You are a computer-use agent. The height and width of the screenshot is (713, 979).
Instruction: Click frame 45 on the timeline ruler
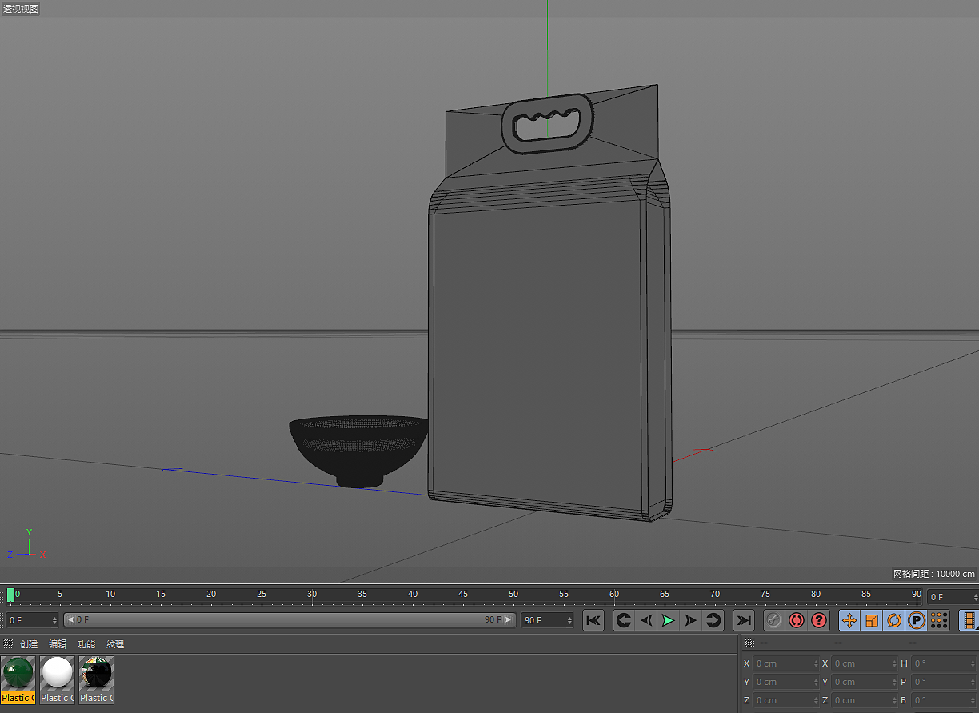point(463,595)
